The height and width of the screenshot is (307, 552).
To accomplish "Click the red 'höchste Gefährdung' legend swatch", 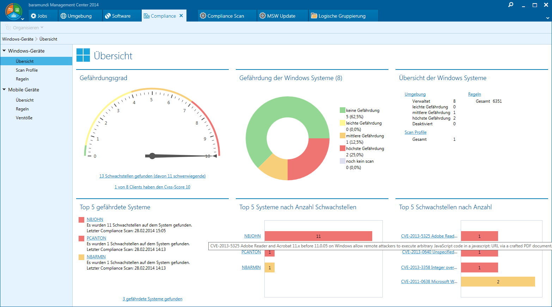I will (343, 148).
